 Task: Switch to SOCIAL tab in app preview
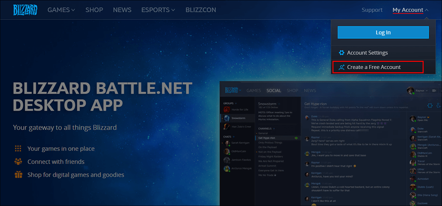(x=274, y=90)
